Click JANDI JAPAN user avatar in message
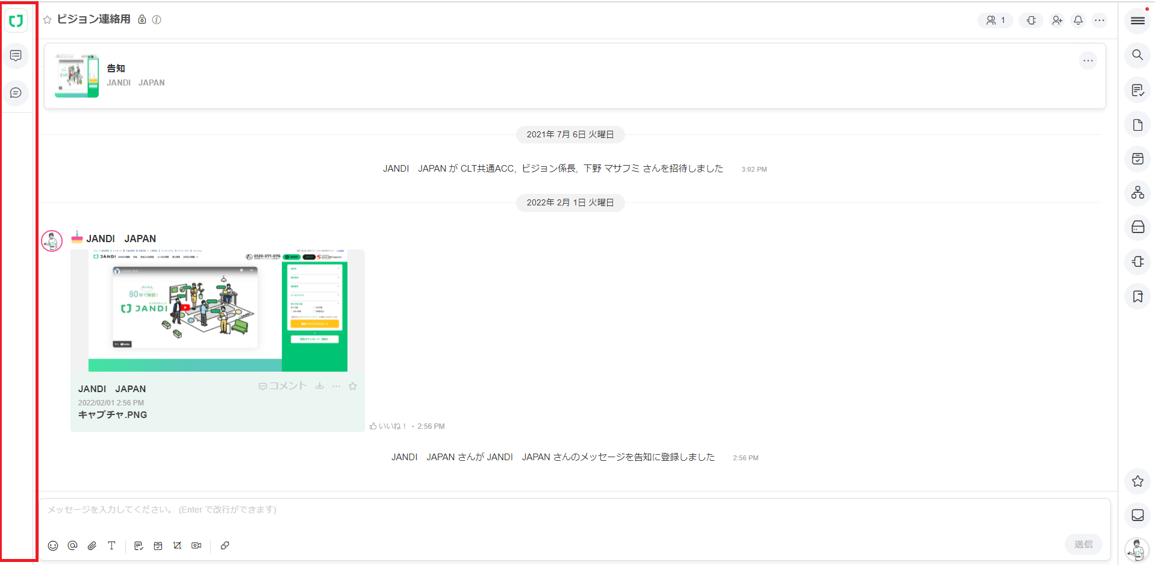This screenshot has width=1155, height=565. [52, 241]
